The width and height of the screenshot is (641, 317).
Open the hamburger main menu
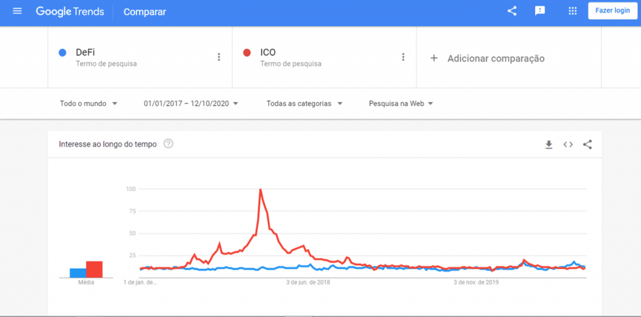(x=17, y=11)
